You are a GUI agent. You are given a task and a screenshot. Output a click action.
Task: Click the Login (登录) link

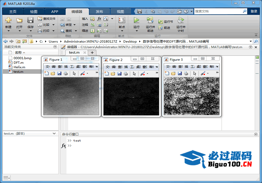pos(254,11)
